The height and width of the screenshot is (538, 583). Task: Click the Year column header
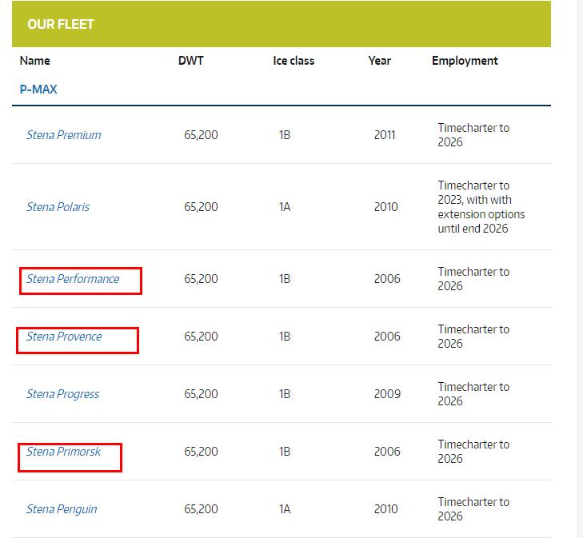[380, 61]
